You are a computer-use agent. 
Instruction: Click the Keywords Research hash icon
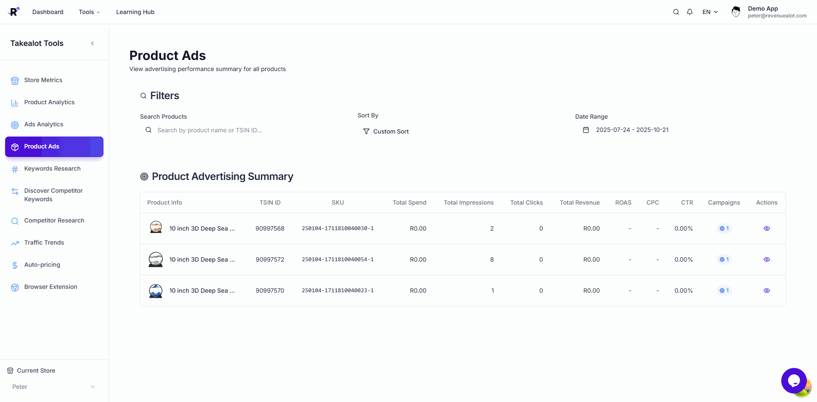click(15, 169)
